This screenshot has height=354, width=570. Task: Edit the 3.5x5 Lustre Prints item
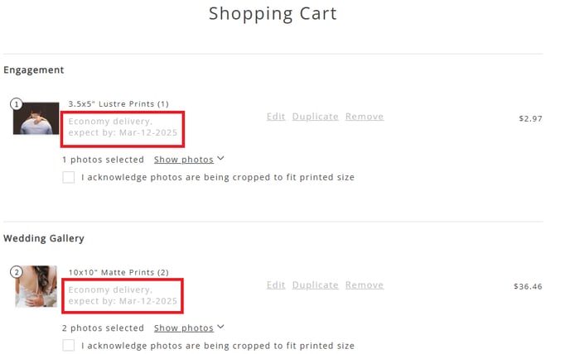[x=276, y=117]
